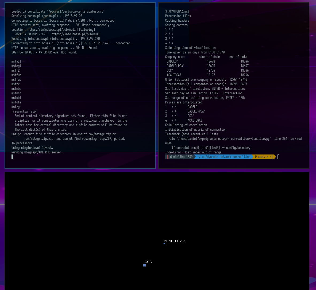Image resolution: width=316 pixels, height=290 pixels.
Task: Click the ~/exp/dynamic_network_correaltion path segment
Action: (x=223, y=157)
